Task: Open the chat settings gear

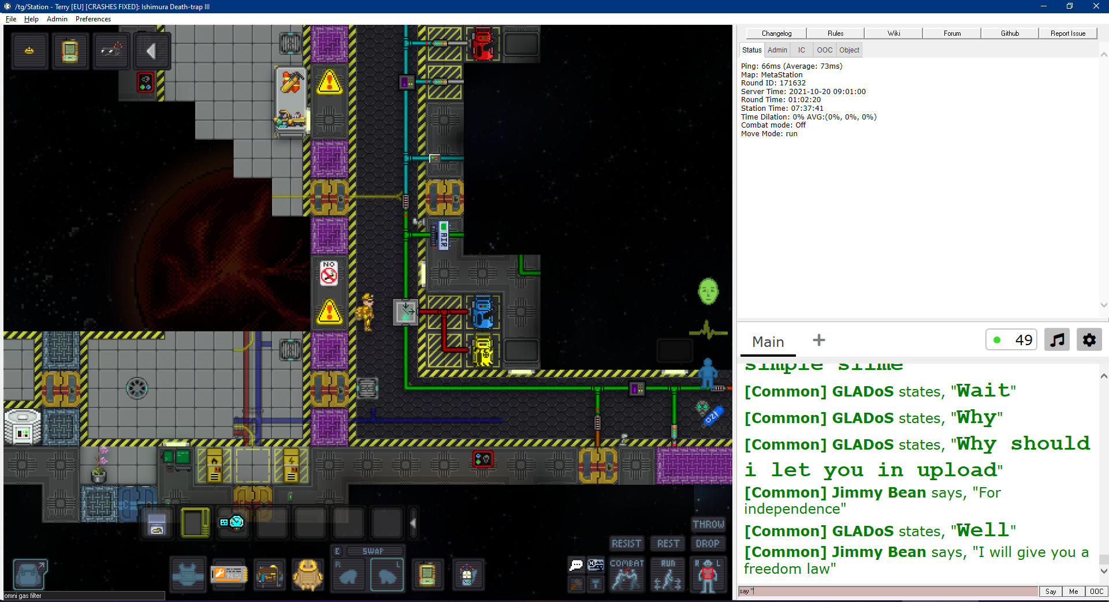Action: pos(1089,339)
